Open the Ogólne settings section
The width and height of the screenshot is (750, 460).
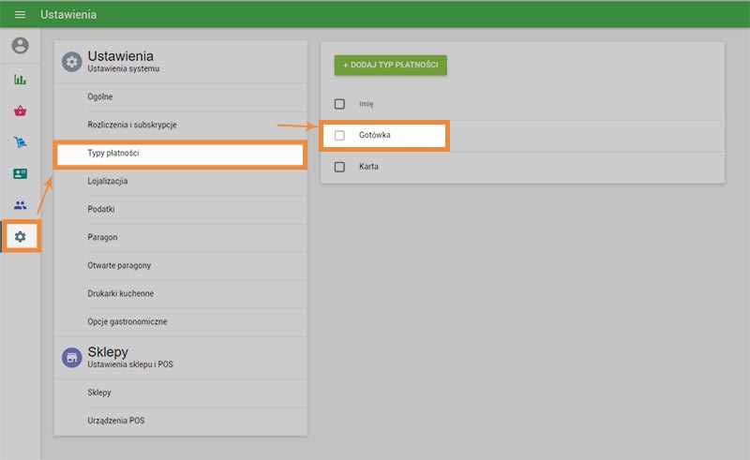pyautogui.click(x=100, y=96)
